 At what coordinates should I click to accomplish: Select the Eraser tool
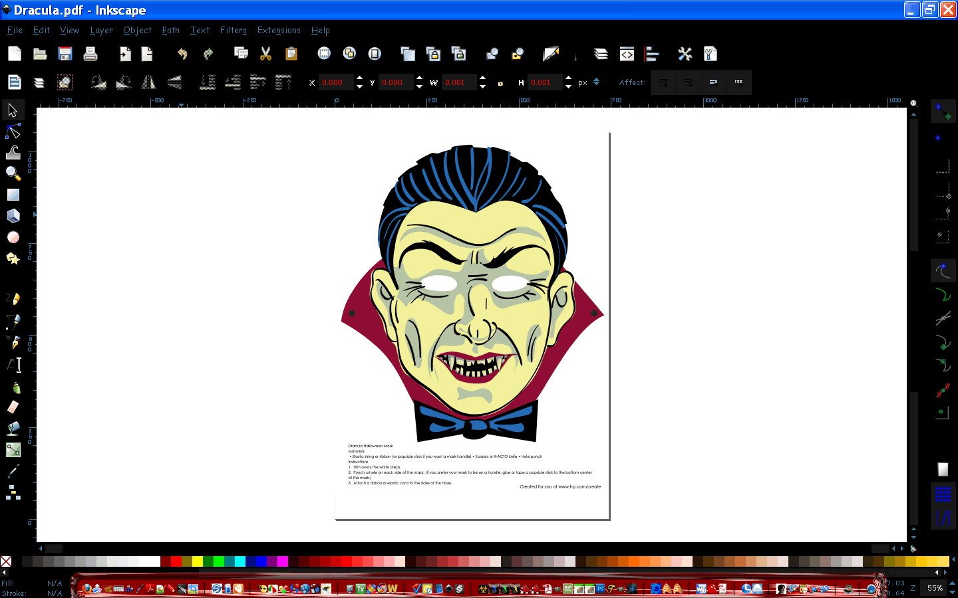tap(13, 407)
